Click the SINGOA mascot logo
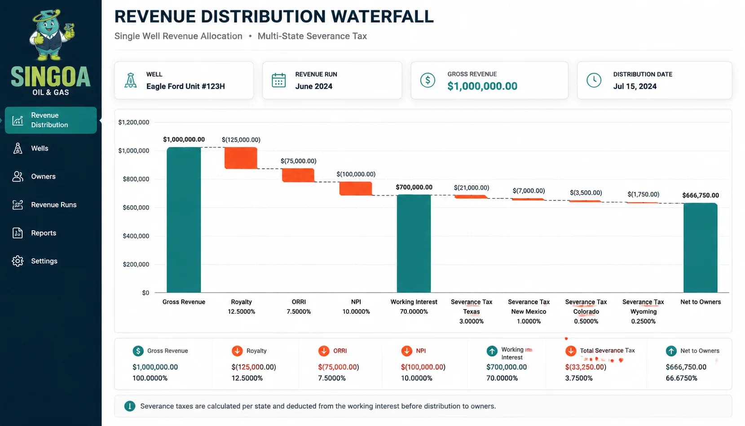 (x=52, y=35)
